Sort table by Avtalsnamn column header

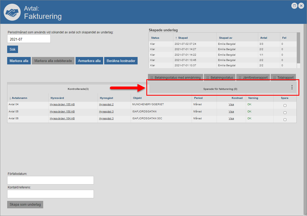coord(20,98)
